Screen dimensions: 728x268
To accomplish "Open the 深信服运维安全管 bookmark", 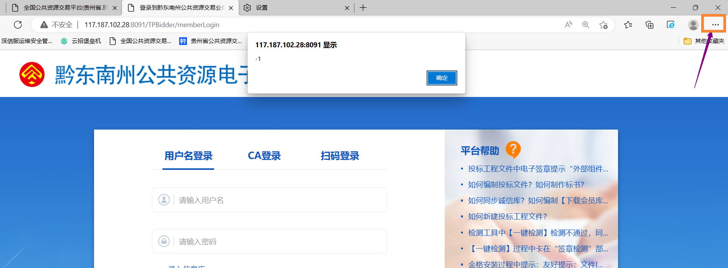I will pyautogui.click(x=26, y=41).
